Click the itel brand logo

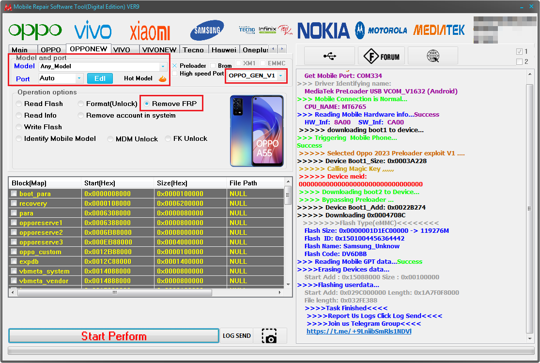click(x=285, y=30)
